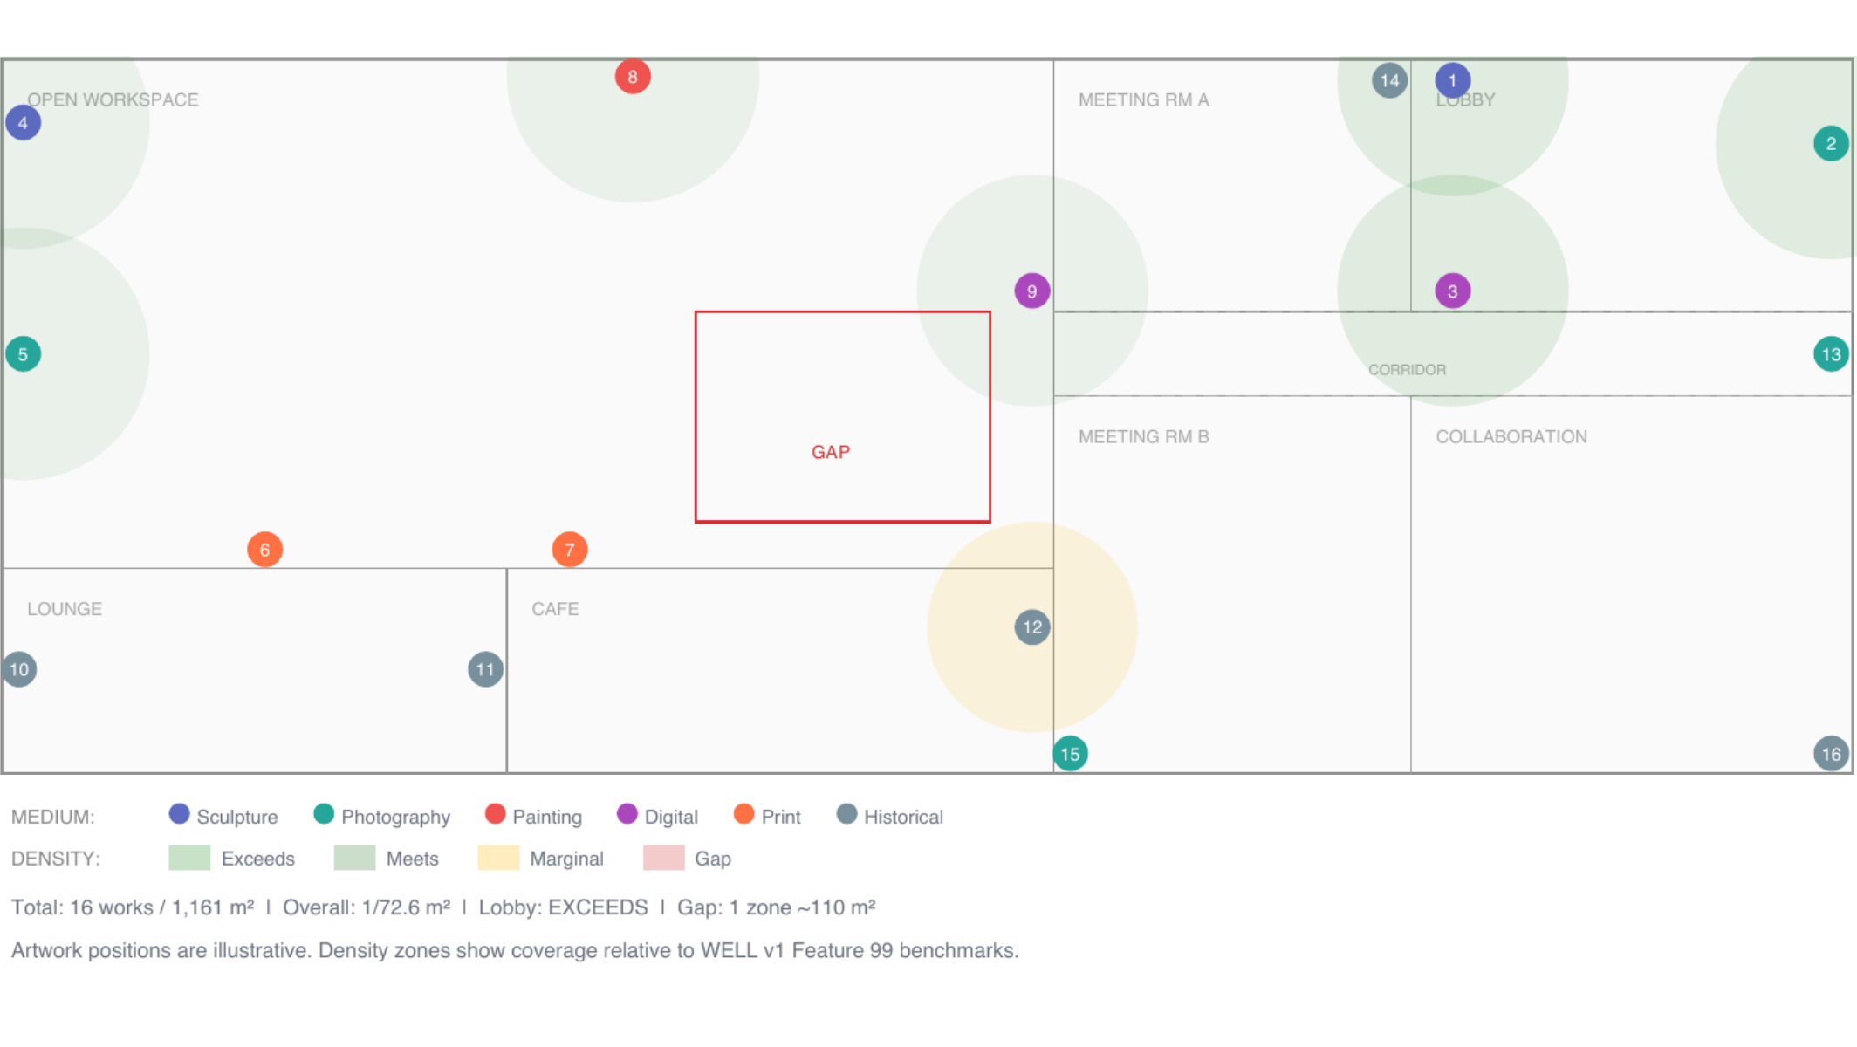Click the red GAP zone rectangle
1857x1047 pixels.
click(843, 417)
